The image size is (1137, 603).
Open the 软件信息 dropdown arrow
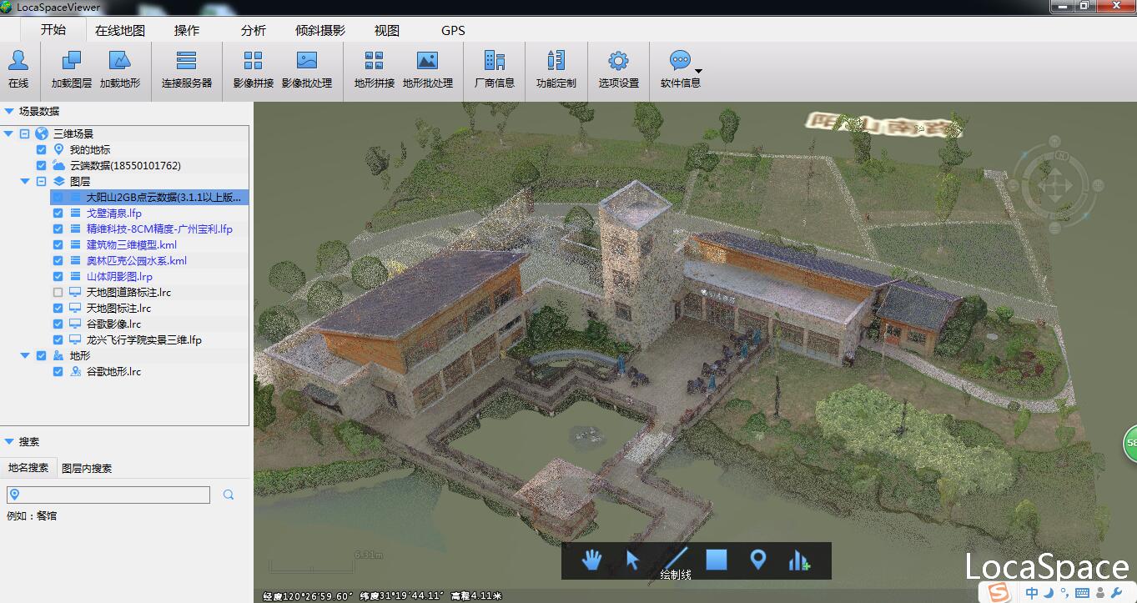pyautogui.click(x=698, y=71)
